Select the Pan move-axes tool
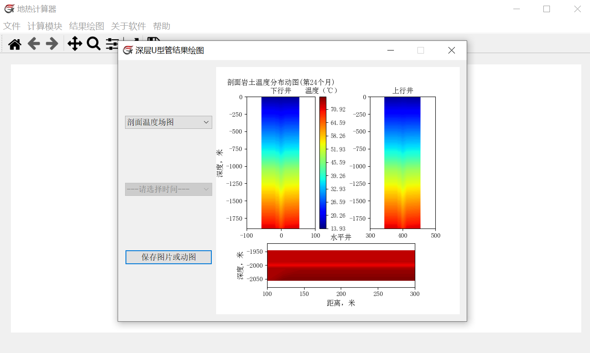The width and height of the screenshot is (590, 353). click(x=75, y=44)
